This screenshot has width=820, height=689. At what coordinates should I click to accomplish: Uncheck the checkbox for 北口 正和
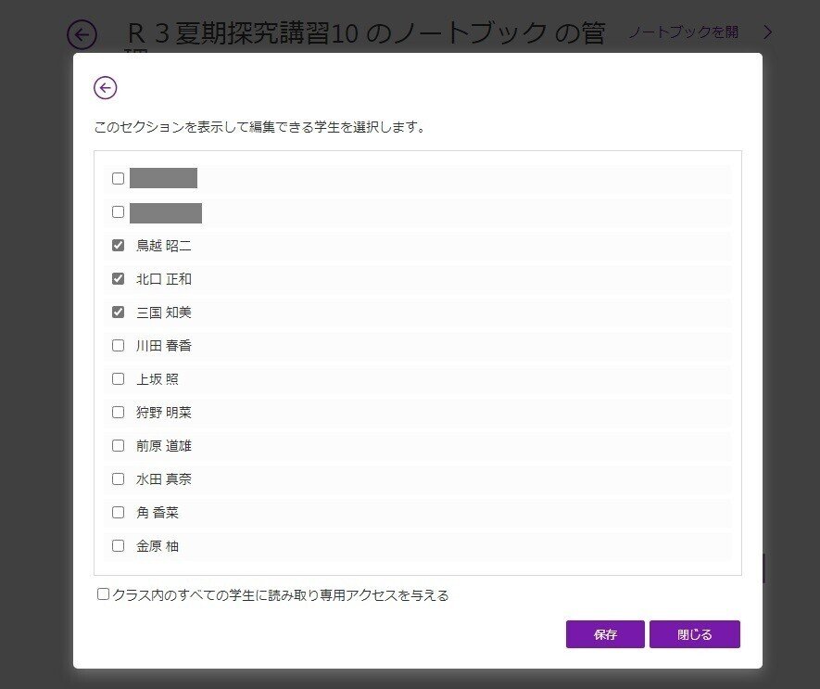[118, 278]
